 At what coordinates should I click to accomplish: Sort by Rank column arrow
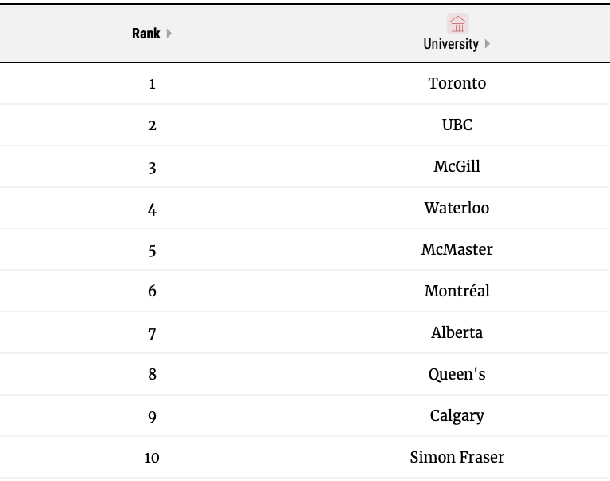[169, 34]
